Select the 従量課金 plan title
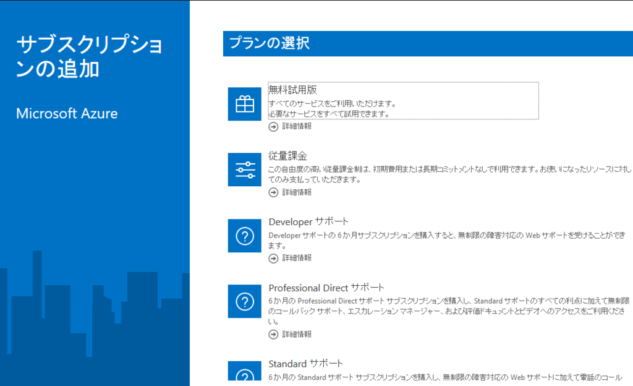 point(288,156)
